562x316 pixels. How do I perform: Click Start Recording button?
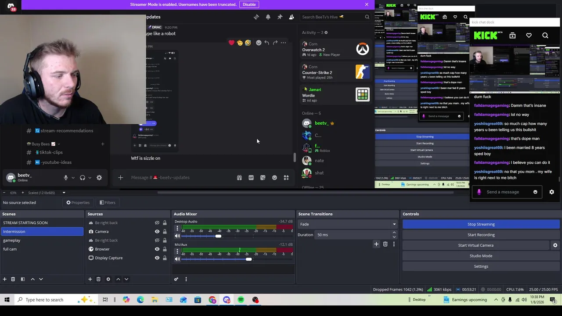click(481, 235)
